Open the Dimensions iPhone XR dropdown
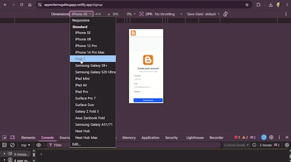 click(x=81, y=14)
